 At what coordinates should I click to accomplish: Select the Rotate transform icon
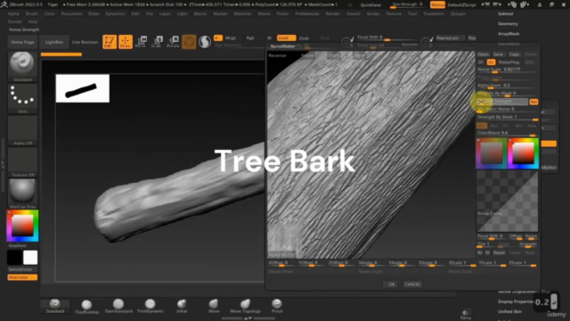point(173,42)
